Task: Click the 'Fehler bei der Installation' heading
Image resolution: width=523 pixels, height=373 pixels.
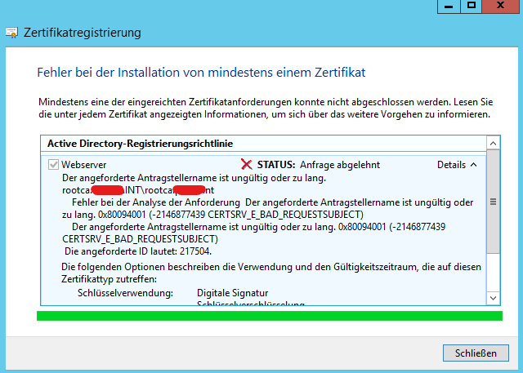Action: [201, 73]
